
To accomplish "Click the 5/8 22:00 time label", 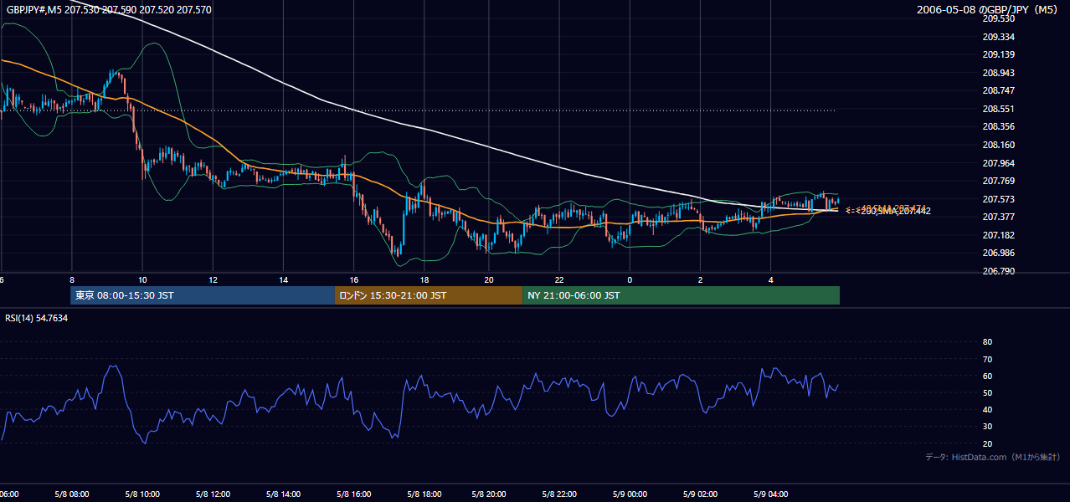I will pos(559,494).
